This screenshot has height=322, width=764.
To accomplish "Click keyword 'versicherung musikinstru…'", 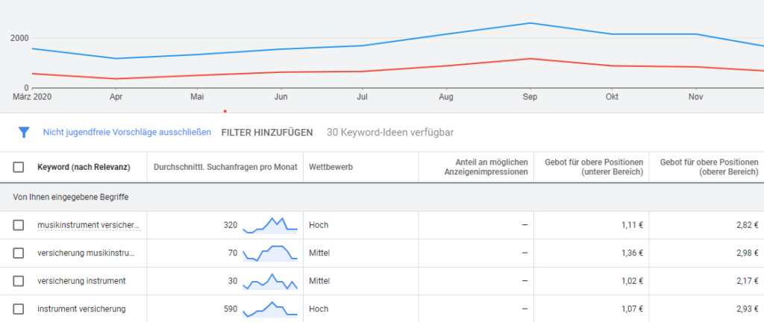I will (87, 253).
